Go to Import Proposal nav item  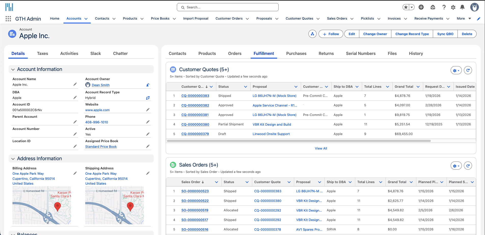pyautogui.click(x=196, y=19)
